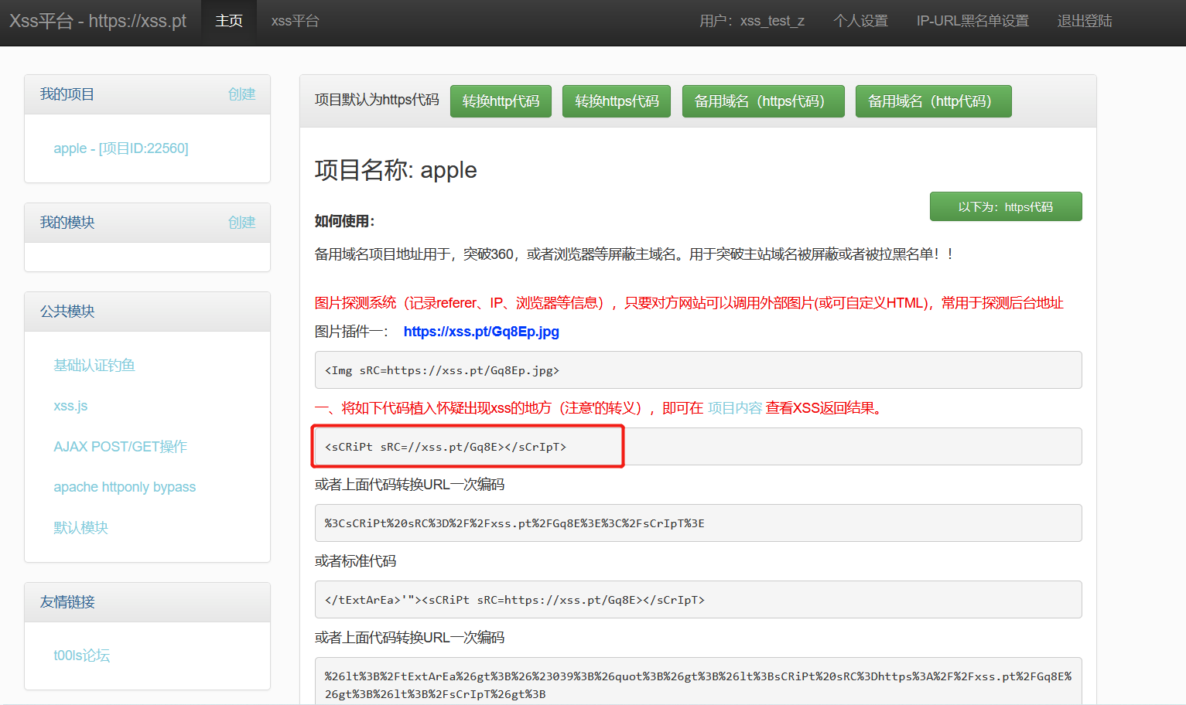This screenshot has height=705, width=1186.
Task: Click the 转换https代码 green button
Action: tap(617, 101)
